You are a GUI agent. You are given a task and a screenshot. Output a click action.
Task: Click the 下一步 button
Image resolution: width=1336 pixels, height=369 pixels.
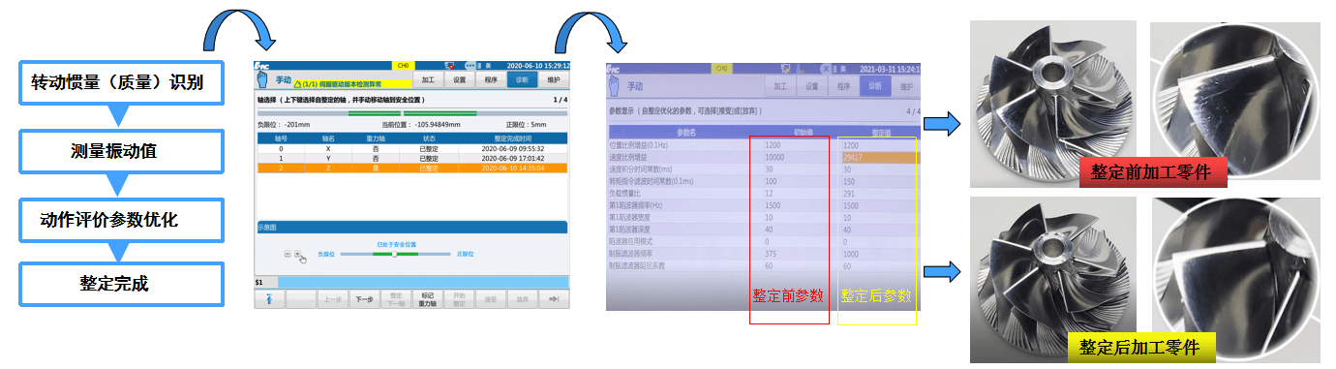[x=363, y=299]
